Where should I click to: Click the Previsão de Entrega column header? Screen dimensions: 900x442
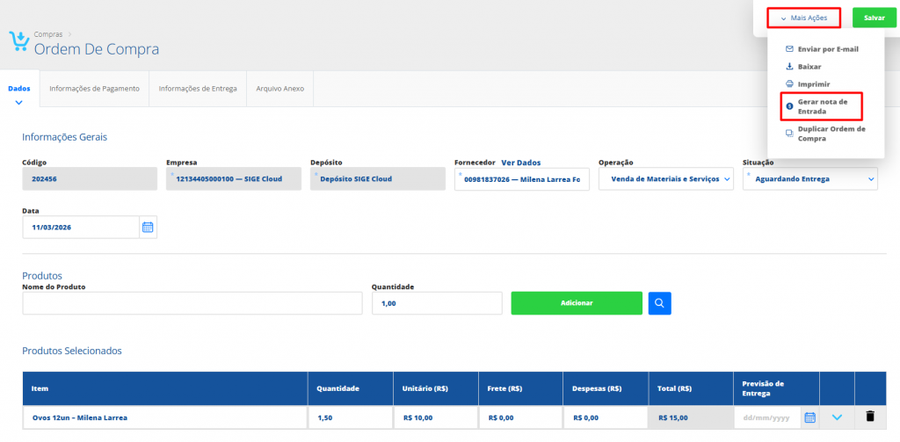click(776, 388)
